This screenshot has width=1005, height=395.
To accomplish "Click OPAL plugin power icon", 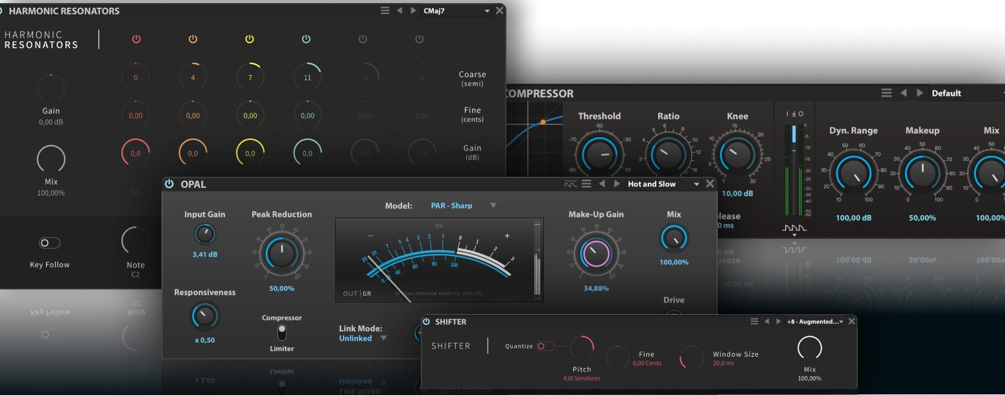I will tap(169, 184).
